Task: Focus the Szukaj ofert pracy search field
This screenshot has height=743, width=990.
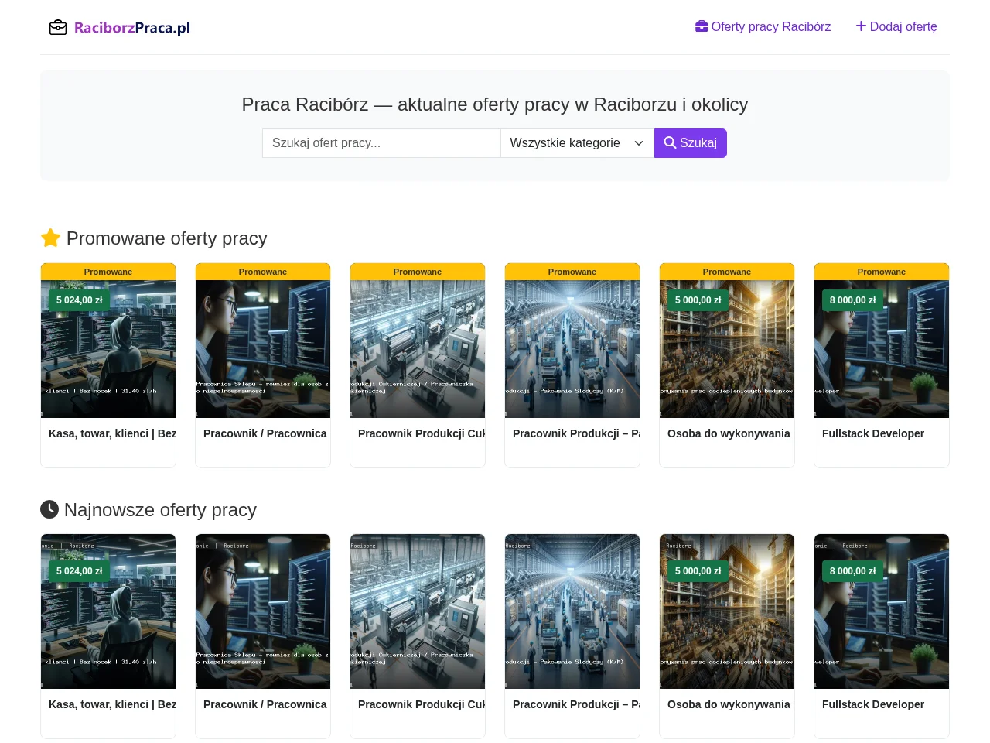Action: [x=381, y=143]
